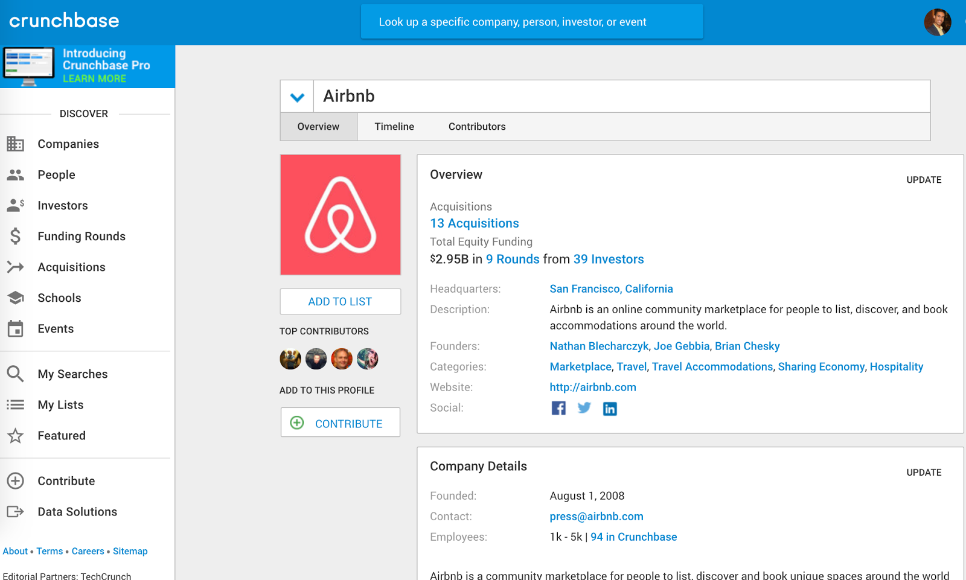Image resolution: width=966 pixels, height=580 pixels.
Task: Click the Acquisitions arrow icon
Action: click(x=15, y=267)
